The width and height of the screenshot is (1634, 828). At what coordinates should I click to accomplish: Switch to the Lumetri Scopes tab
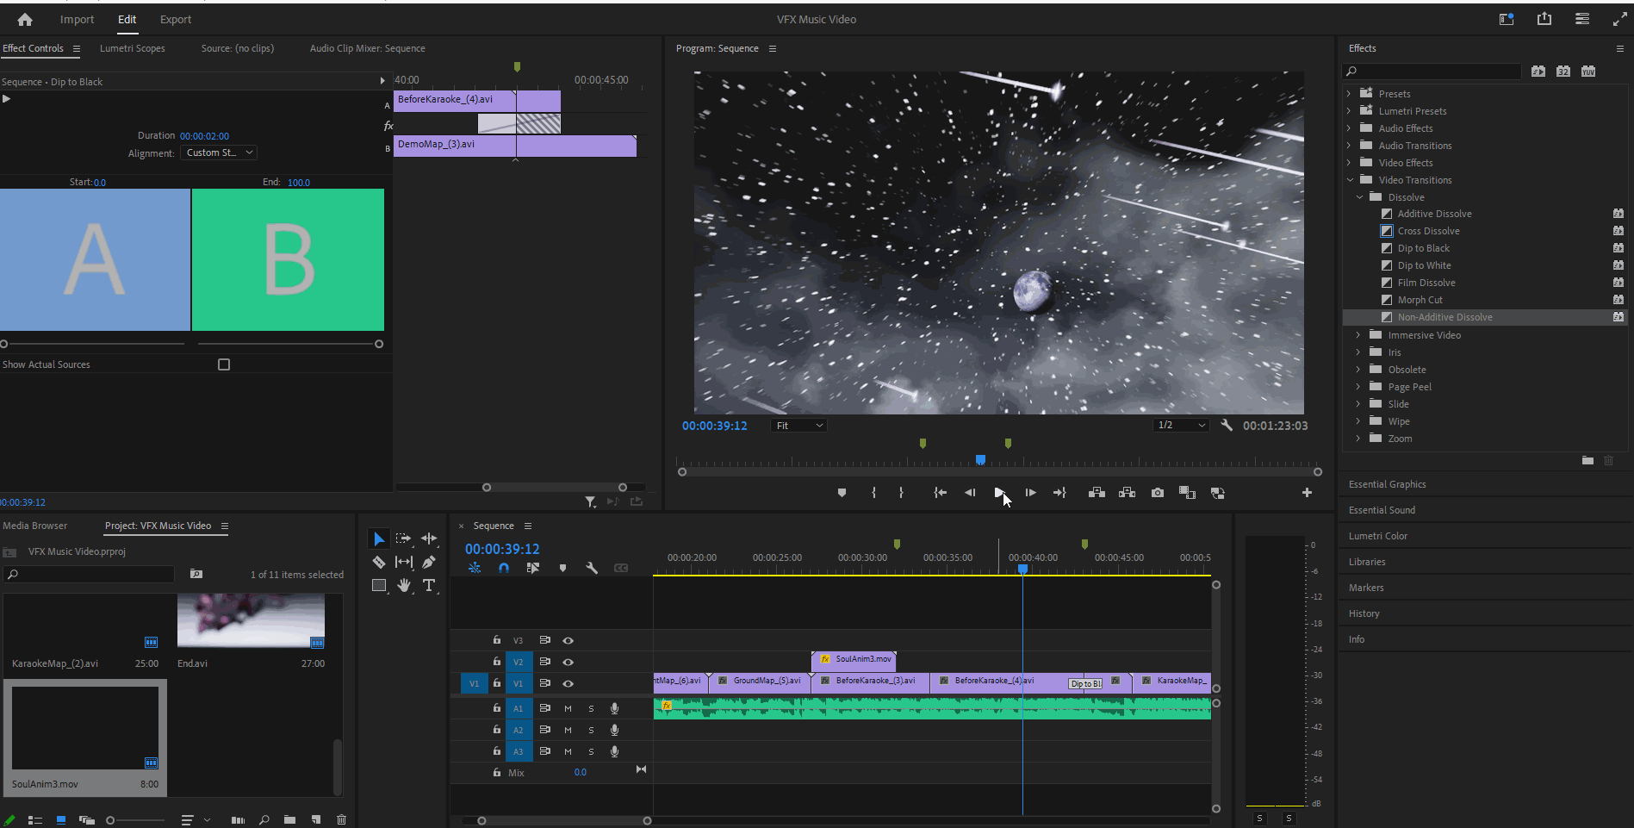pyautogui.click(x=132, y=48)
